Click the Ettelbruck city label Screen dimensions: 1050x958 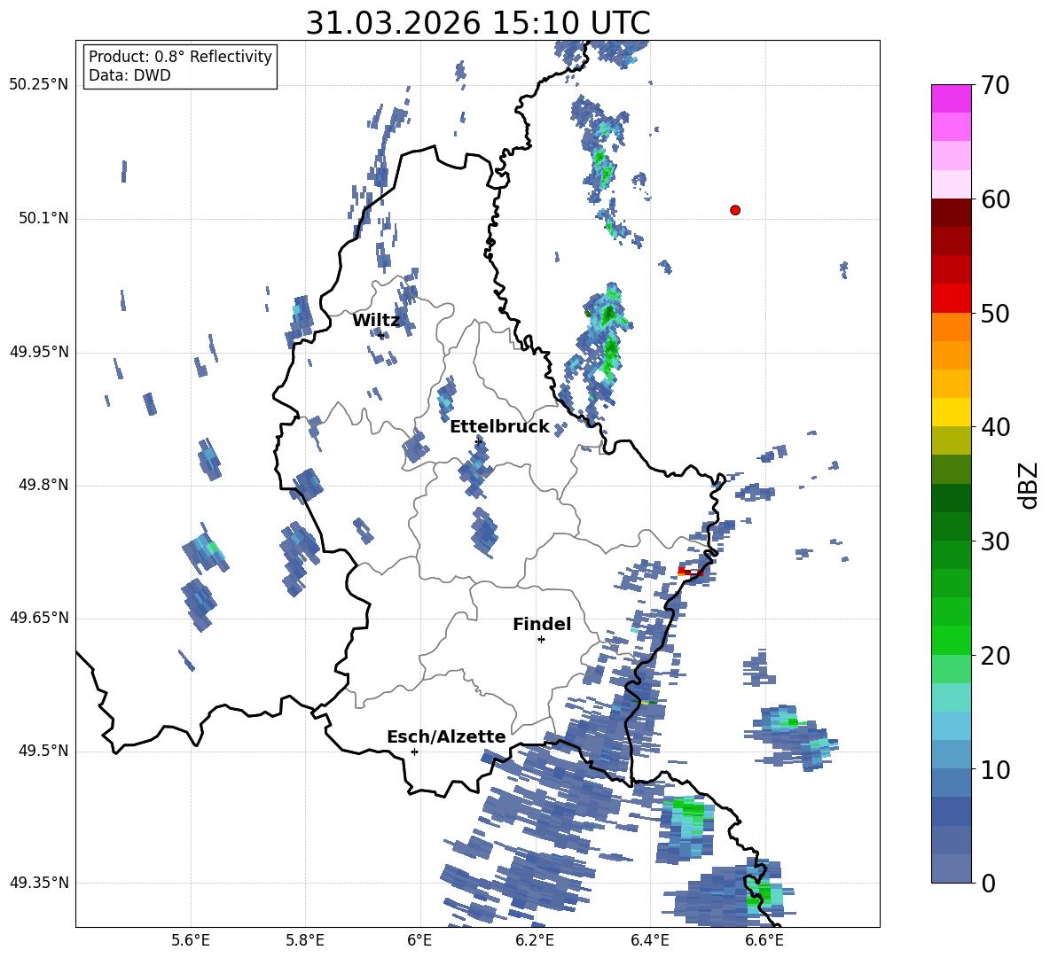(x=499, y=427)
